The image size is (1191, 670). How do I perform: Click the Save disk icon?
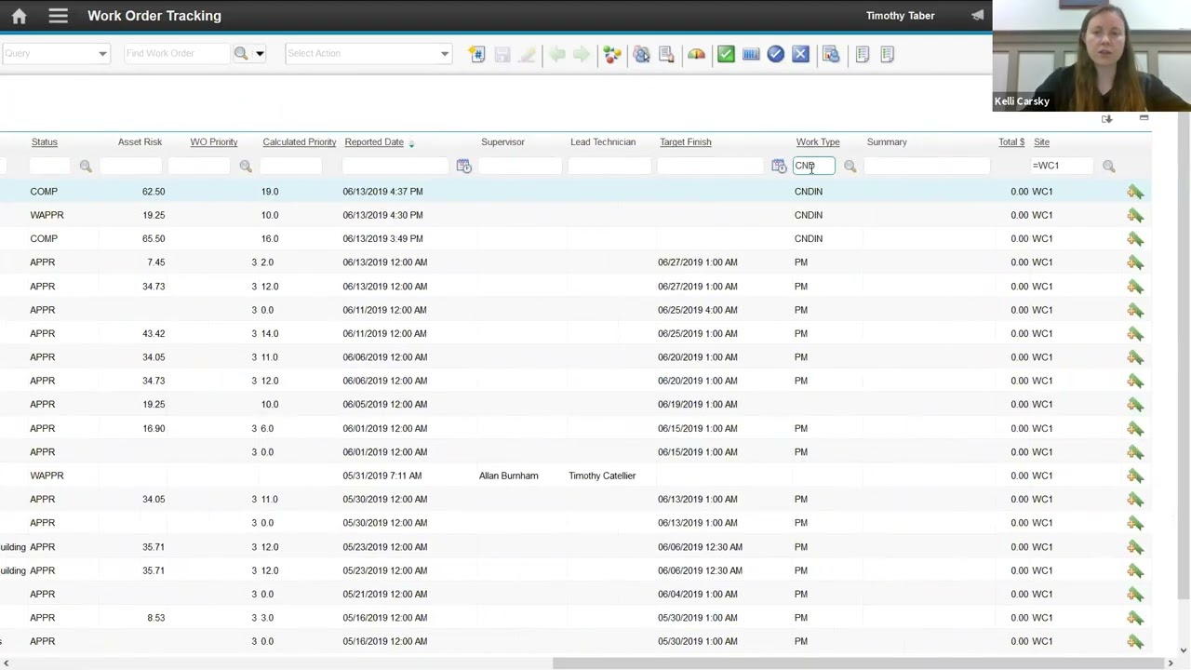pos(502,54)
